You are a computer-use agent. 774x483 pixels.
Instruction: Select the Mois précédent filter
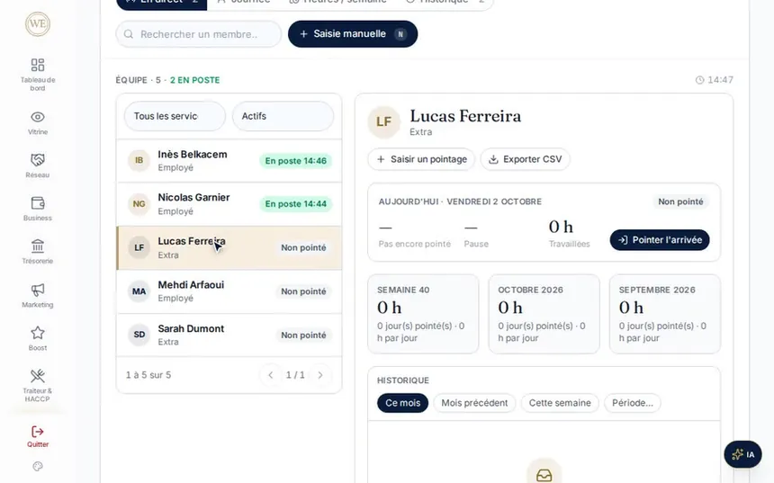pyautogui.click(x=474, y=403)
